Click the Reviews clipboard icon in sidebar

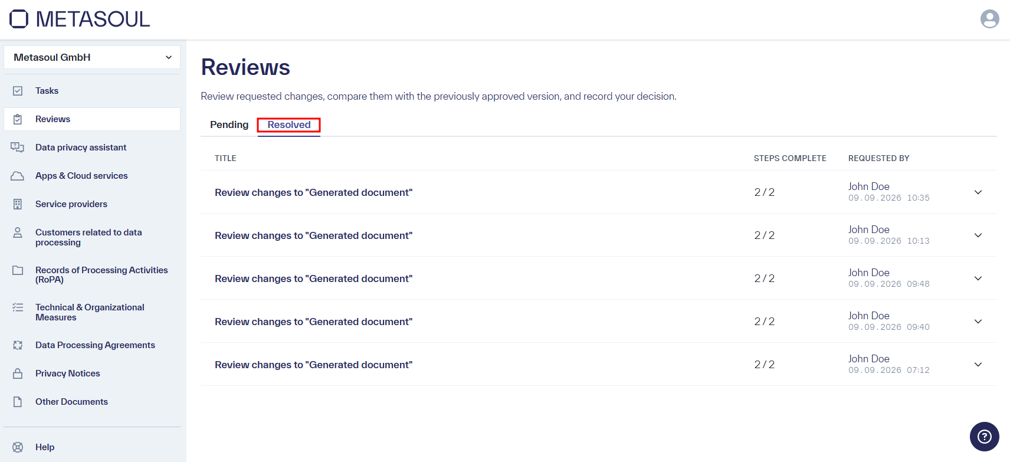18,119
